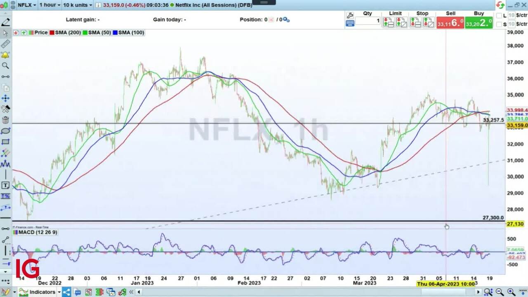Click the MACD (12 26 9) panel label
The image size is (528, 297).
click(x=35, y=232)
